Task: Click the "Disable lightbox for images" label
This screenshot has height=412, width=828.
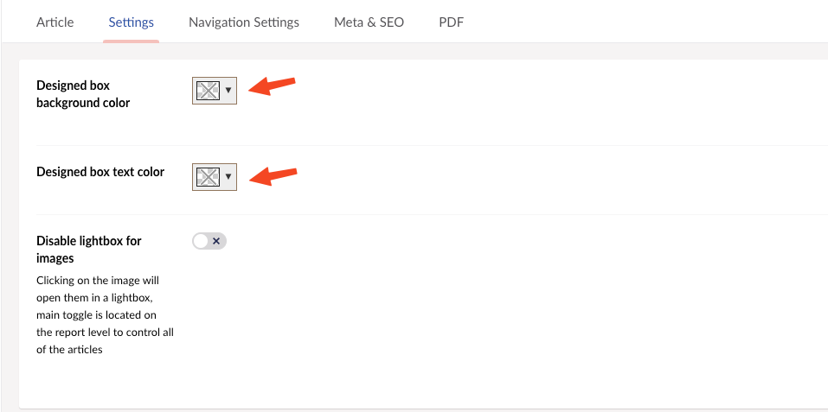Action: (x=89, y=249)
